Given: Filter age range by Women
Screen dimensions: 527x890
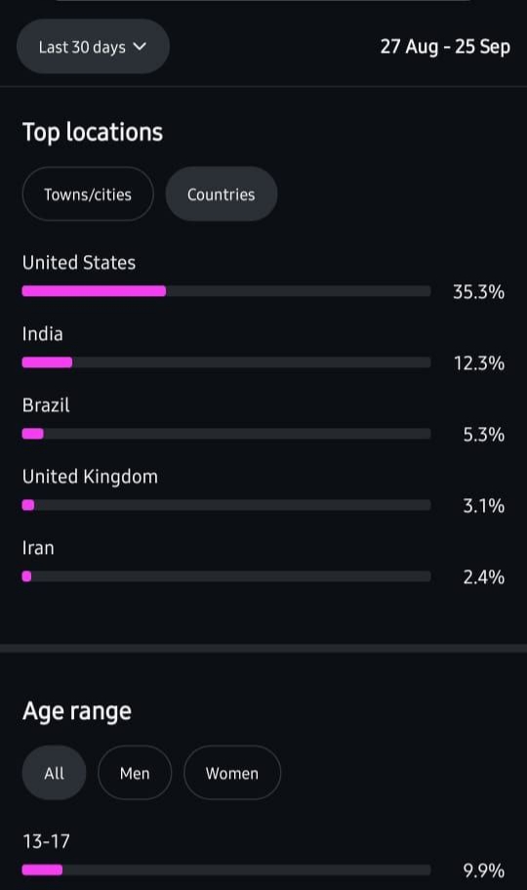Looking at the screenshot, I should [x=232, y=773].
